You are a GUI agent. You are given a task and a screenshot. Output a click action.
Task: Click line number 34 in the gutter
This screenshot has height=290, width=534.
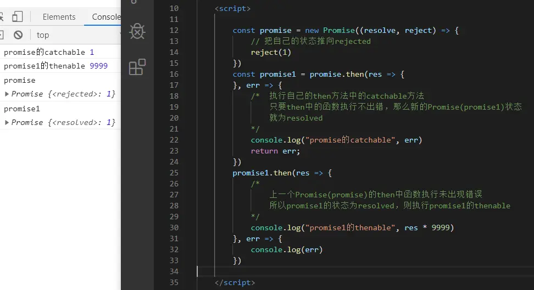tap(174, 271)
